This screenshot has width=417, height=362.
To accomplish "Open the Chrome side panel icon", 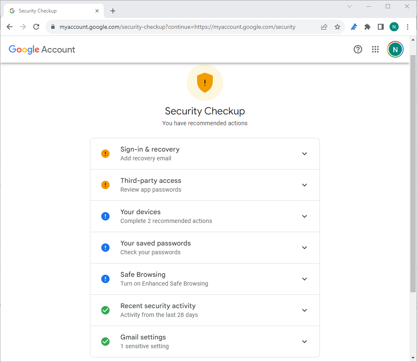I will pos(380,26).
